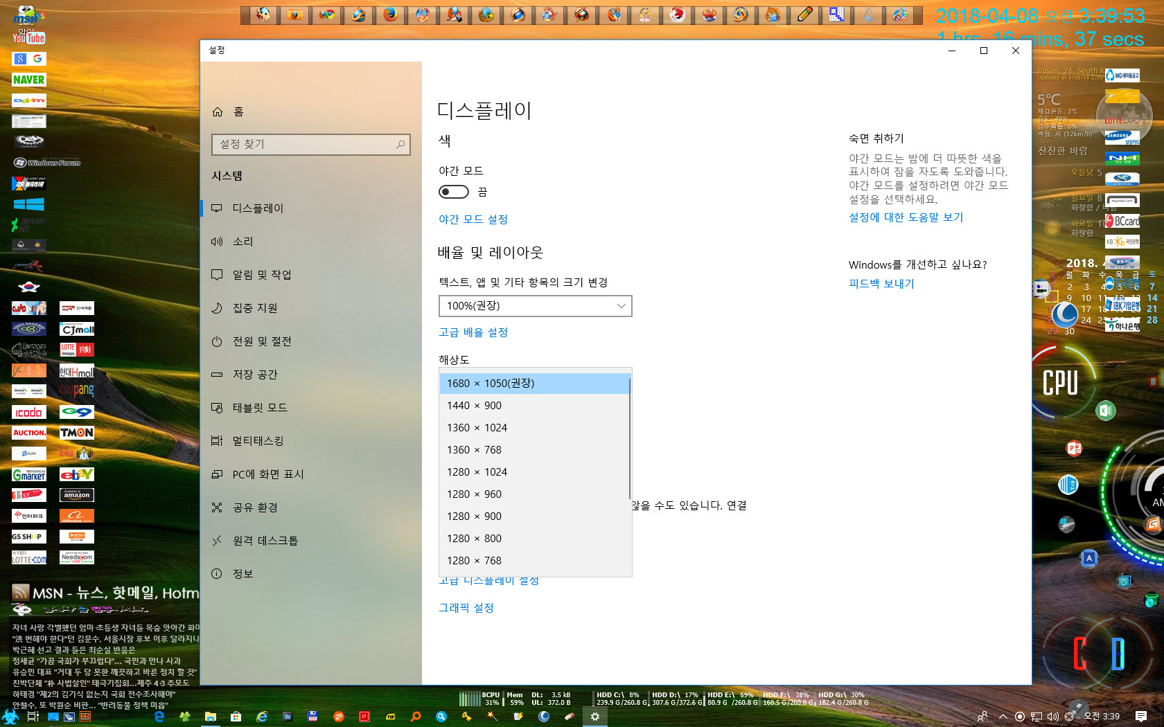Open the NAVER desktop shortcut
The width and height of the screenshot is (1164, 727).
28,80
